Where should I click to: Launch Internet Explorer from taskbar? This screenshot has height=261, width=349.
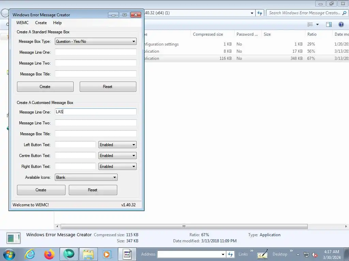coord(30,254)
